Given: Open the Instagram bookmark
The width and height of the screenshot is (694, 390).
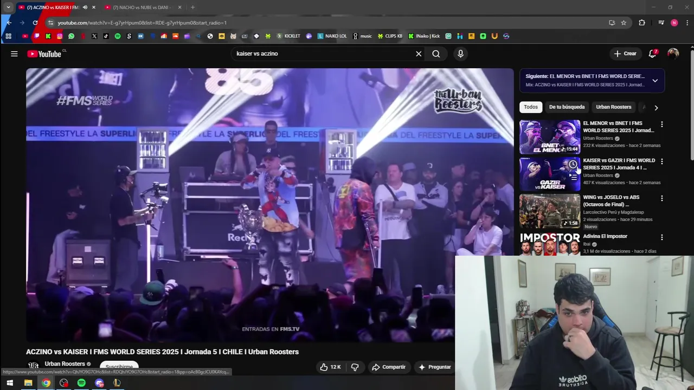Looking at the screenshot, I should 60,36.
